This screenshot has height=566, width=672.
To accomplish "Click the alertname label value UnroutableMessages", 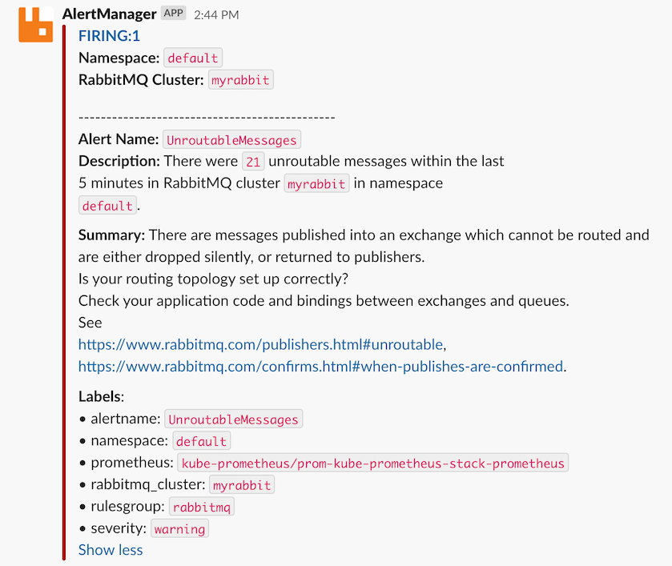I will click(x=233, y=419).
